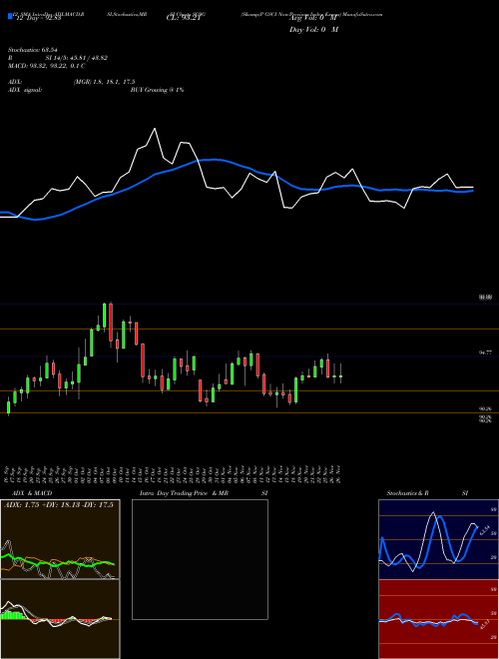Click the first green candle of the series

pos(8,406)
